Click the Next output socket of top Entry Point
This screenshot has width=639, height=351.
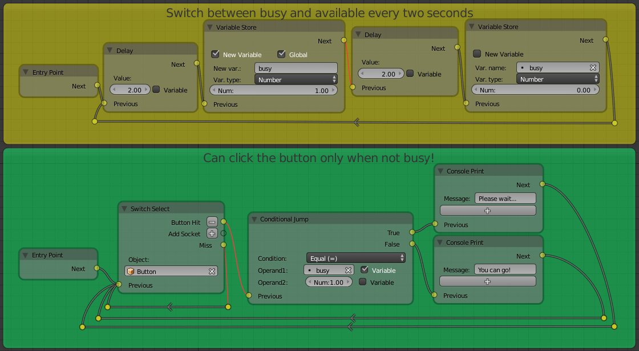97,86
